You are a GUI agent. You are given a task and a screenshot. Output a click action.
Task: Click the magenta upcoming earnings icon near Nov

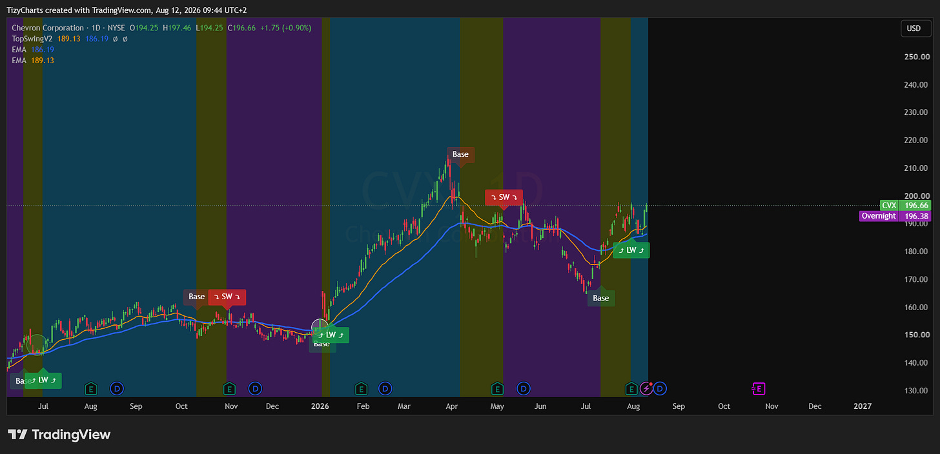pos(759,388)
